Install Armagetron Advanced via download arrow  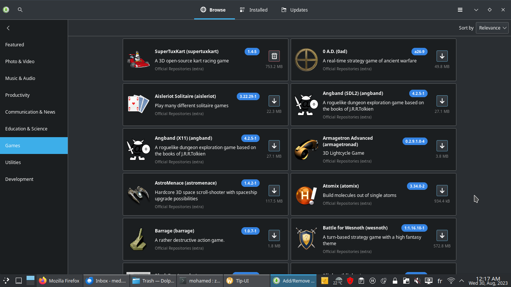pyautogui.click(x=442, y=146)
